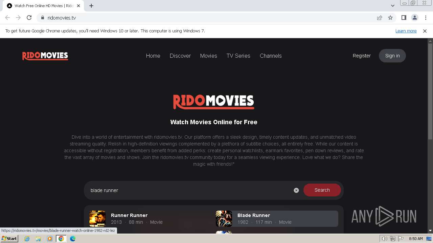This screenshot has height=243, width=433.
Task: Open the Chrome profile avatar menu
Action: tap(415, 18)
